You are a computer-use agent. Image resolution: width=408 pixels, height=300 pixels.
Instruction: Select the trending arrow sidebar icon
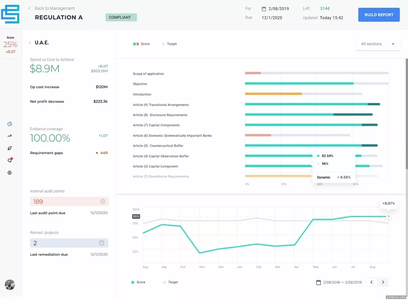pyautogui.click(x=10, y=136)
